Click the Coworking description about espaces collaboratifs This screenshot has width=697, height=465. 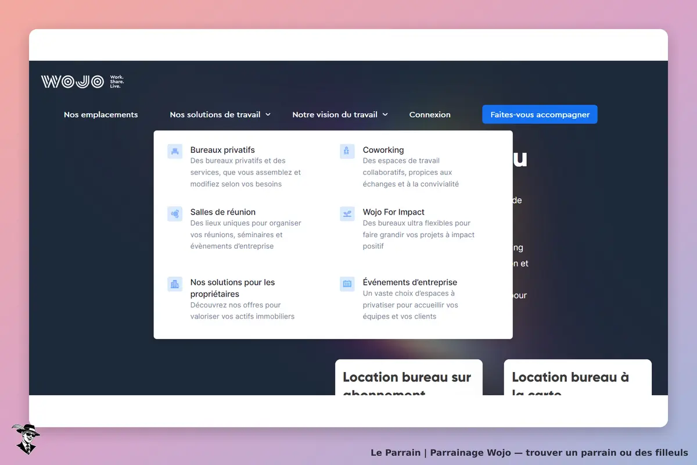tap(411, 172)
